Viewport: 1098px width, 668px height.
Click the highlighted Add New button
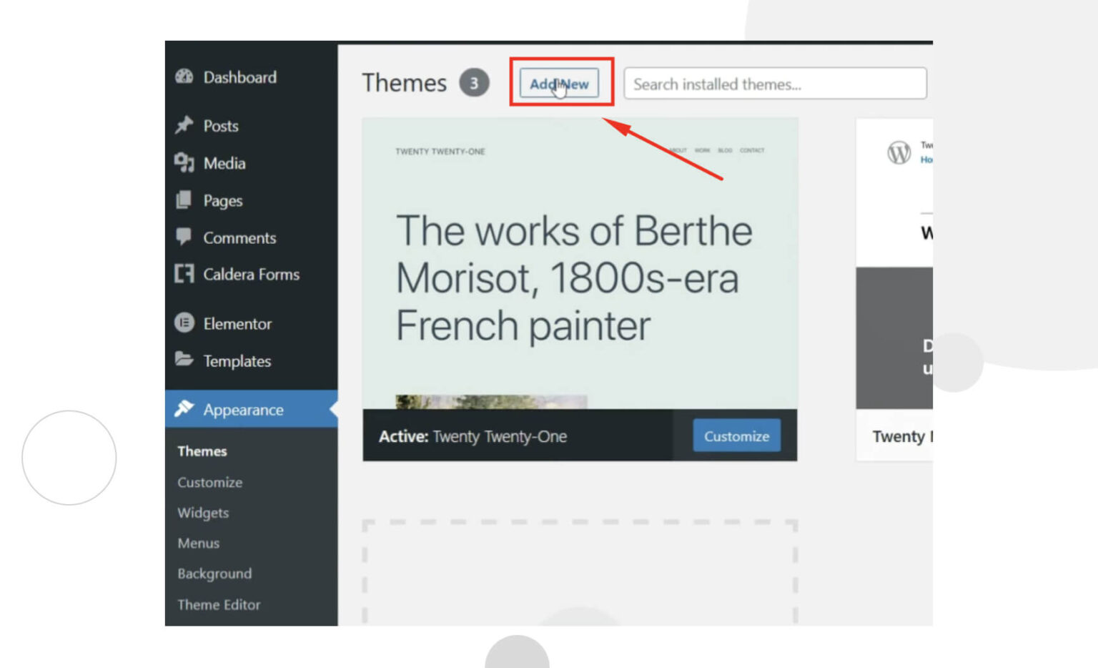560,83
